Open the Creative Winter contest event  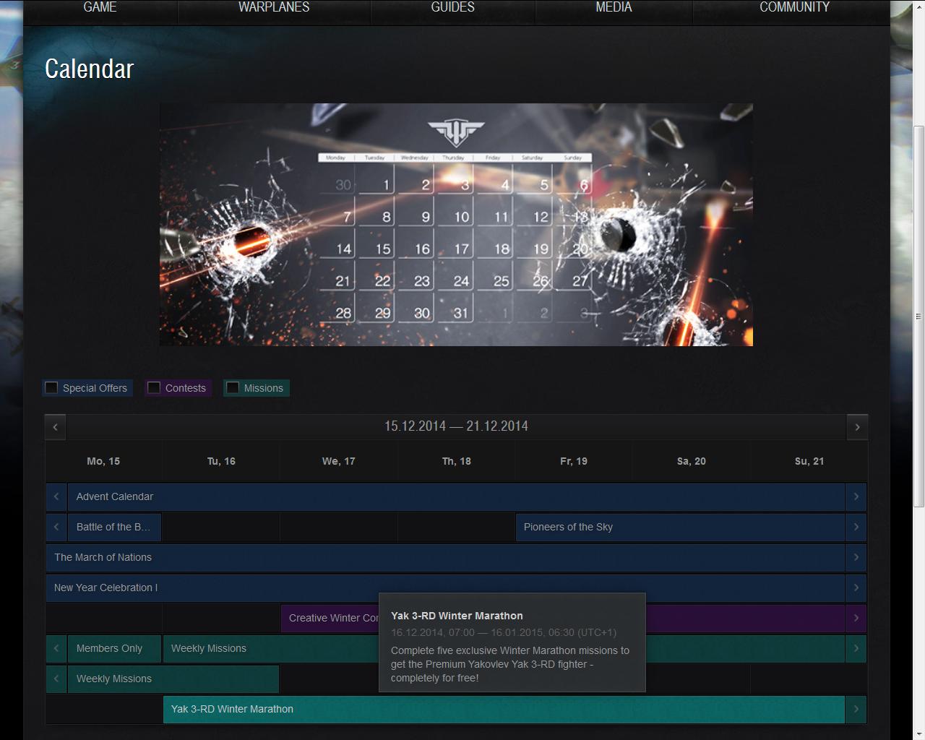[330, 618]
